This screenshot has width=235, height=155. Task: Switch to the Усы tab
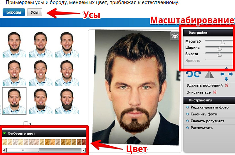34,12
